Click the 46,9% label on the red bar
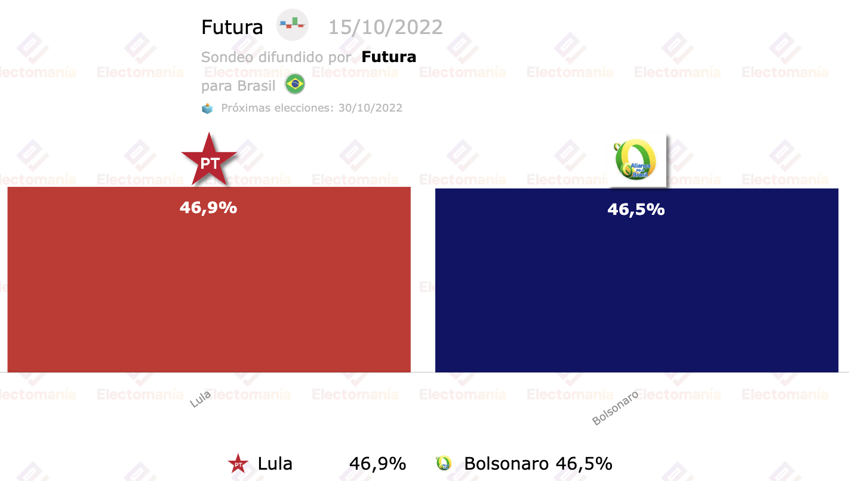The image size is (849, 481). click(x=208, y=208)
